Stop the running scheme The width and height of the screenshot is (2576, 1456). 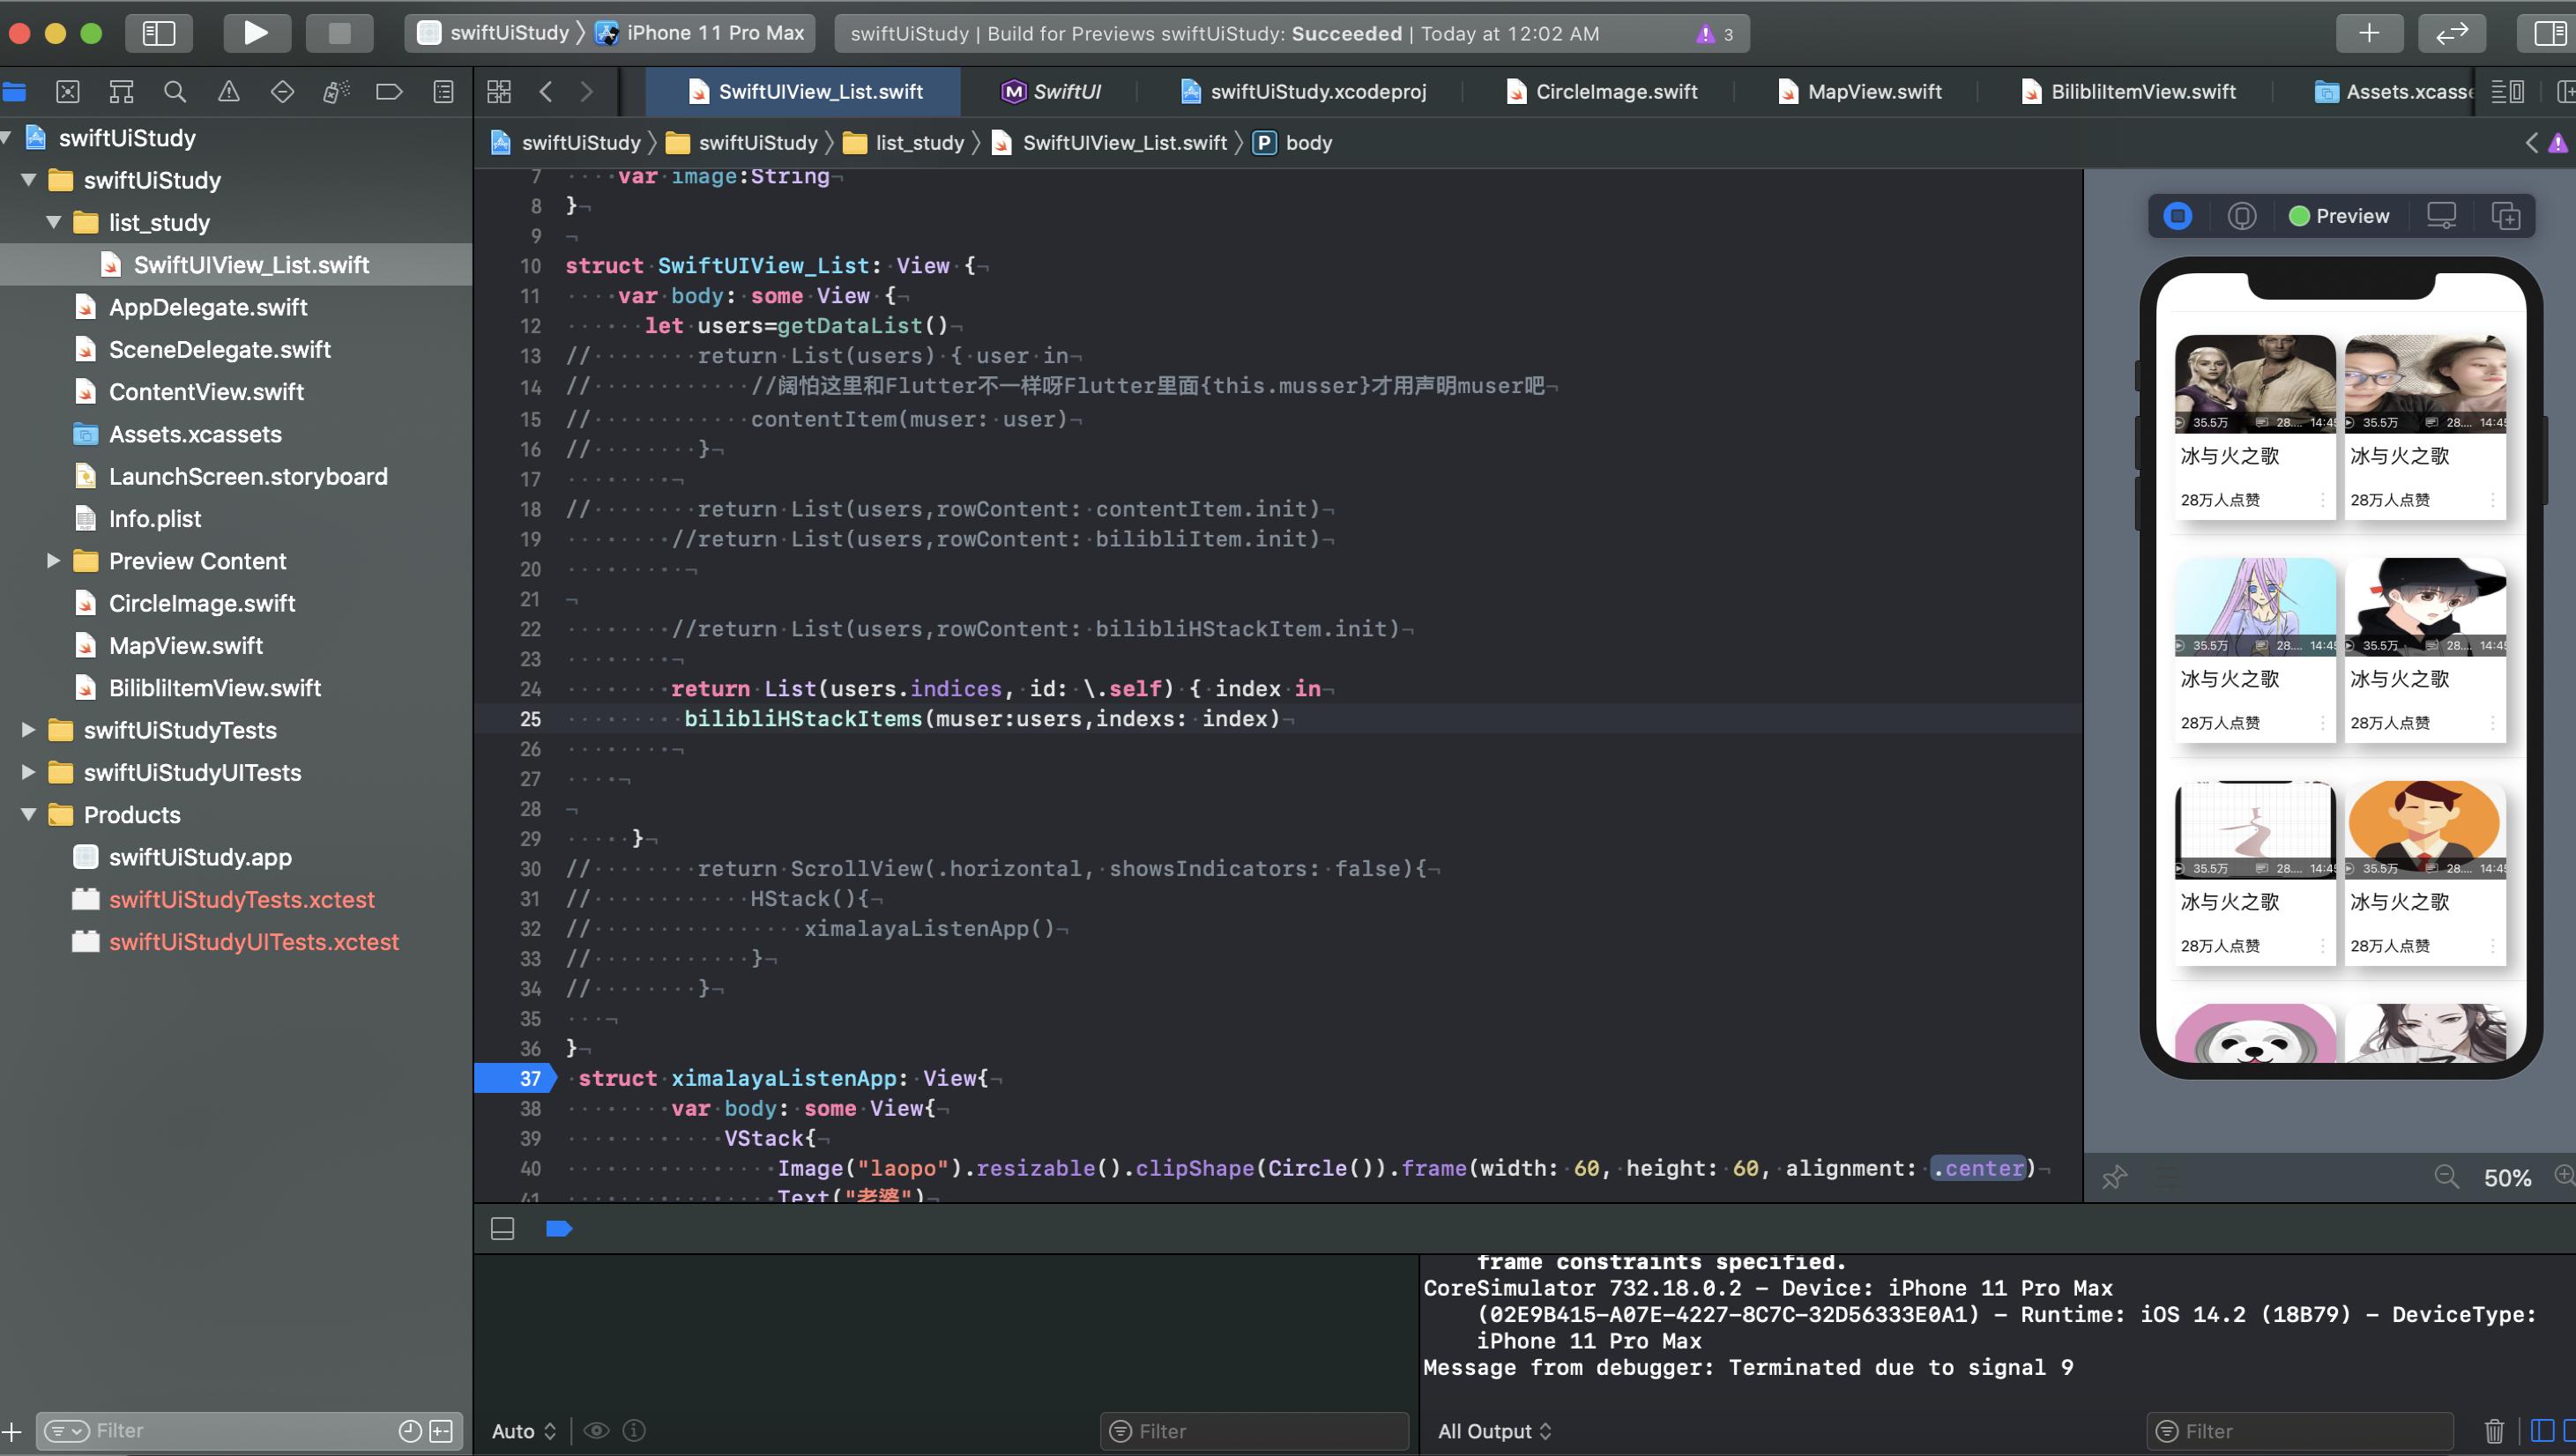(339, 33)
